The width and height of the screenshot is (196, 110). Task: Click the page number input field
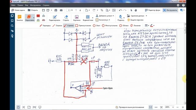(68, 10)
